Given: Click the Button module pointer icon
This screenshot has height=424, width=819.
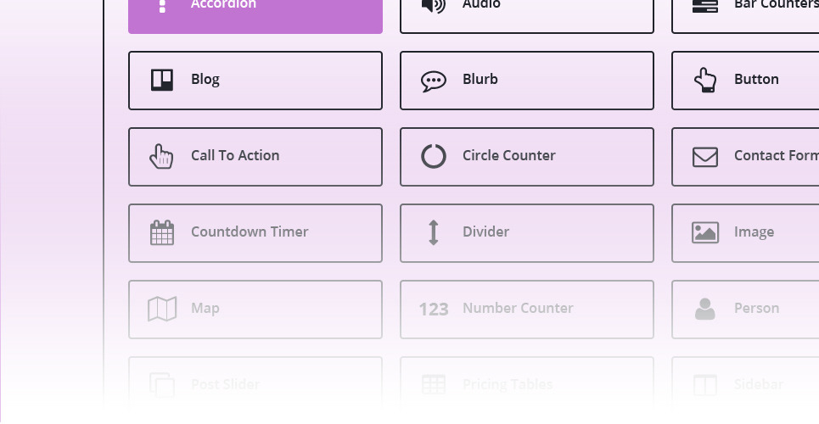Looking at the screenshot, I should click(x=705, y=80).
